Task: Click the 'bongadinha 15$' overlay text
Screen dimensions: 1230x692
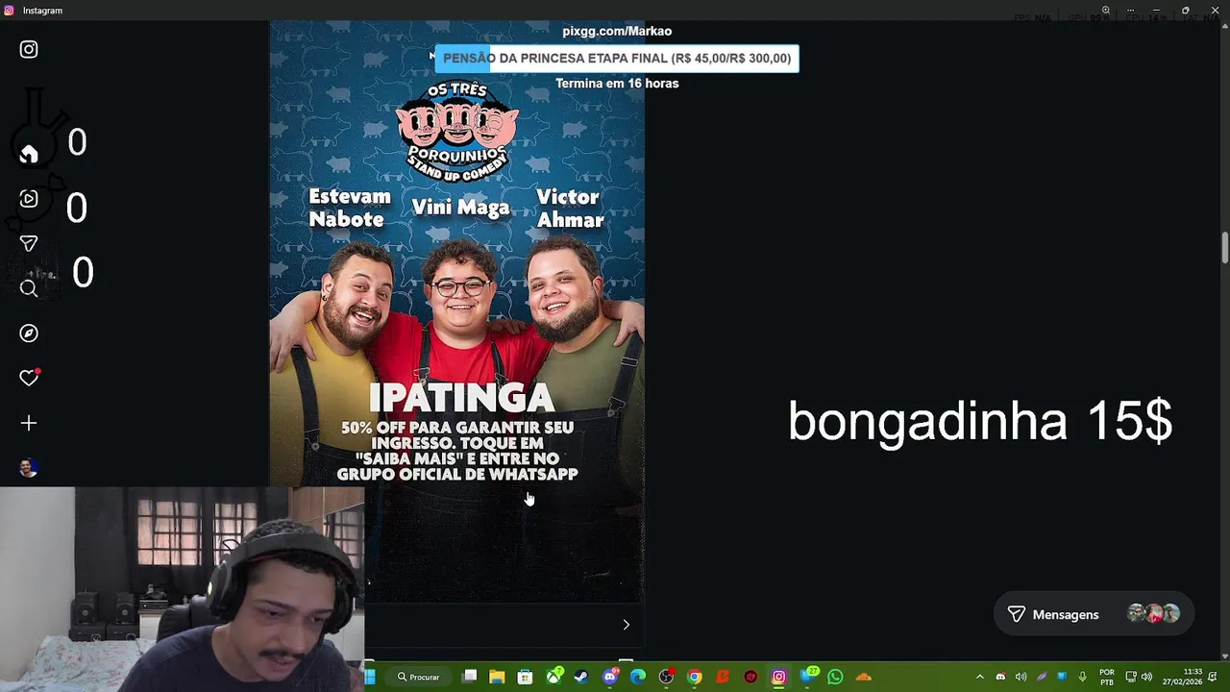Action: click(x=980, y=421)
